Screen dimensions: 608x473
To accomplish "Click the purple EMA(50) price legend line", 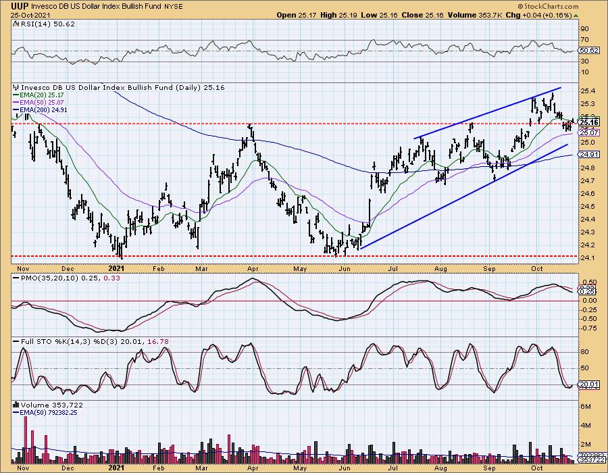I will [x=16, y=102].
